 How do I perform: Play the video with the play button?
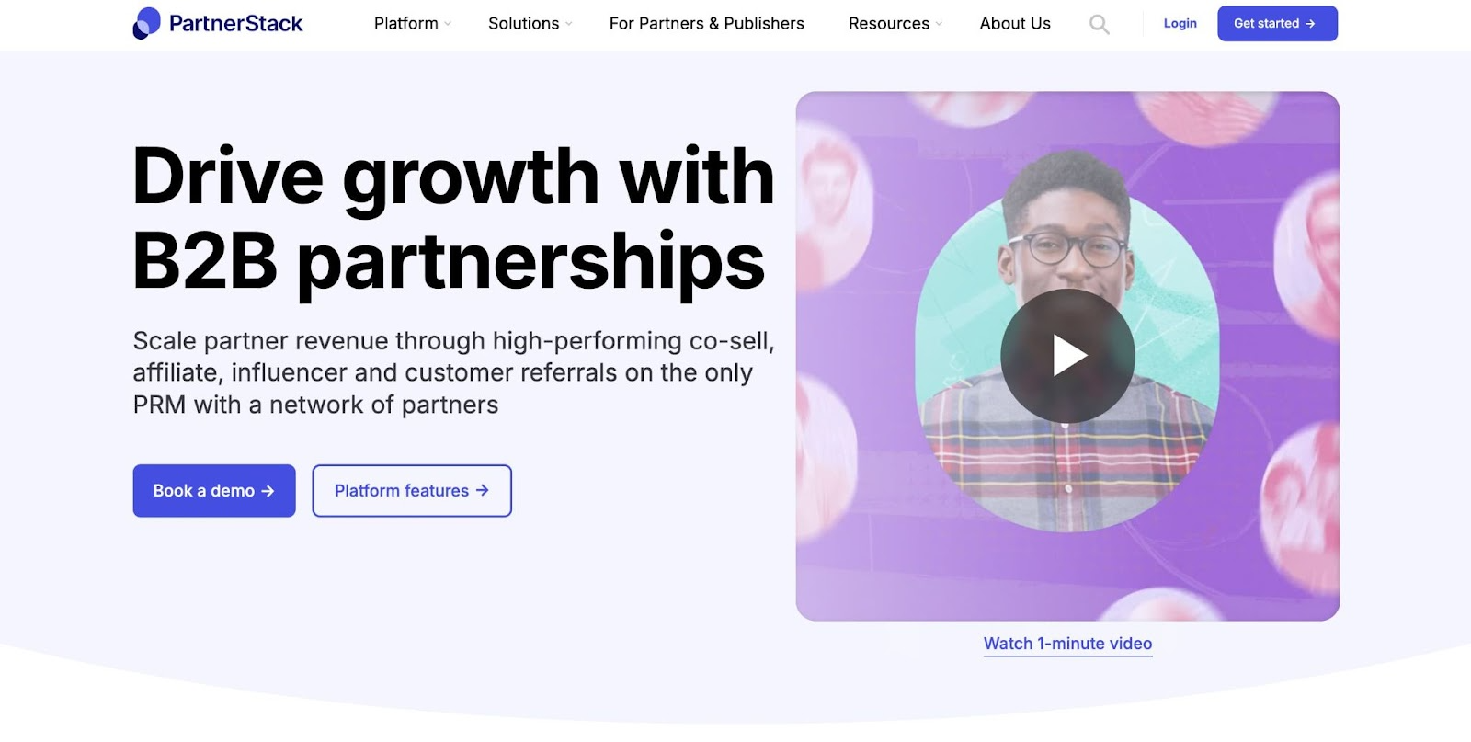point(1067,356)
